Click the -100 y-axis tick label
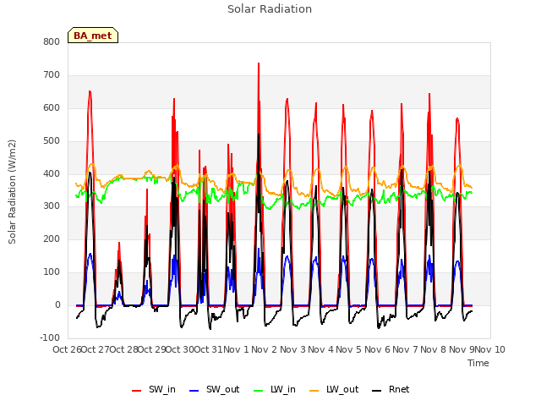 point(50,337)
